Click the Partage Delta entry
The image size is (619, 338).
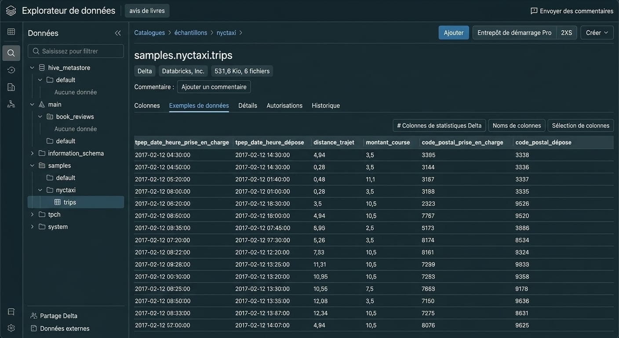[x=58, y=316]
